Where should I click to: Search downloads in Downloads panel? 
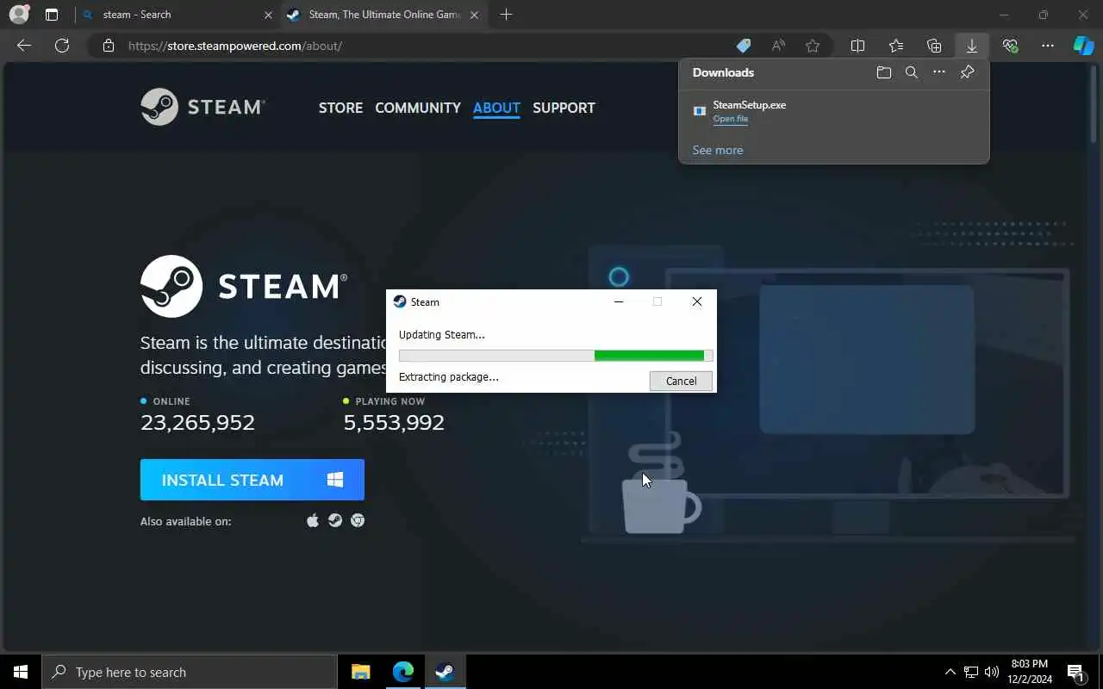[912, 72]
